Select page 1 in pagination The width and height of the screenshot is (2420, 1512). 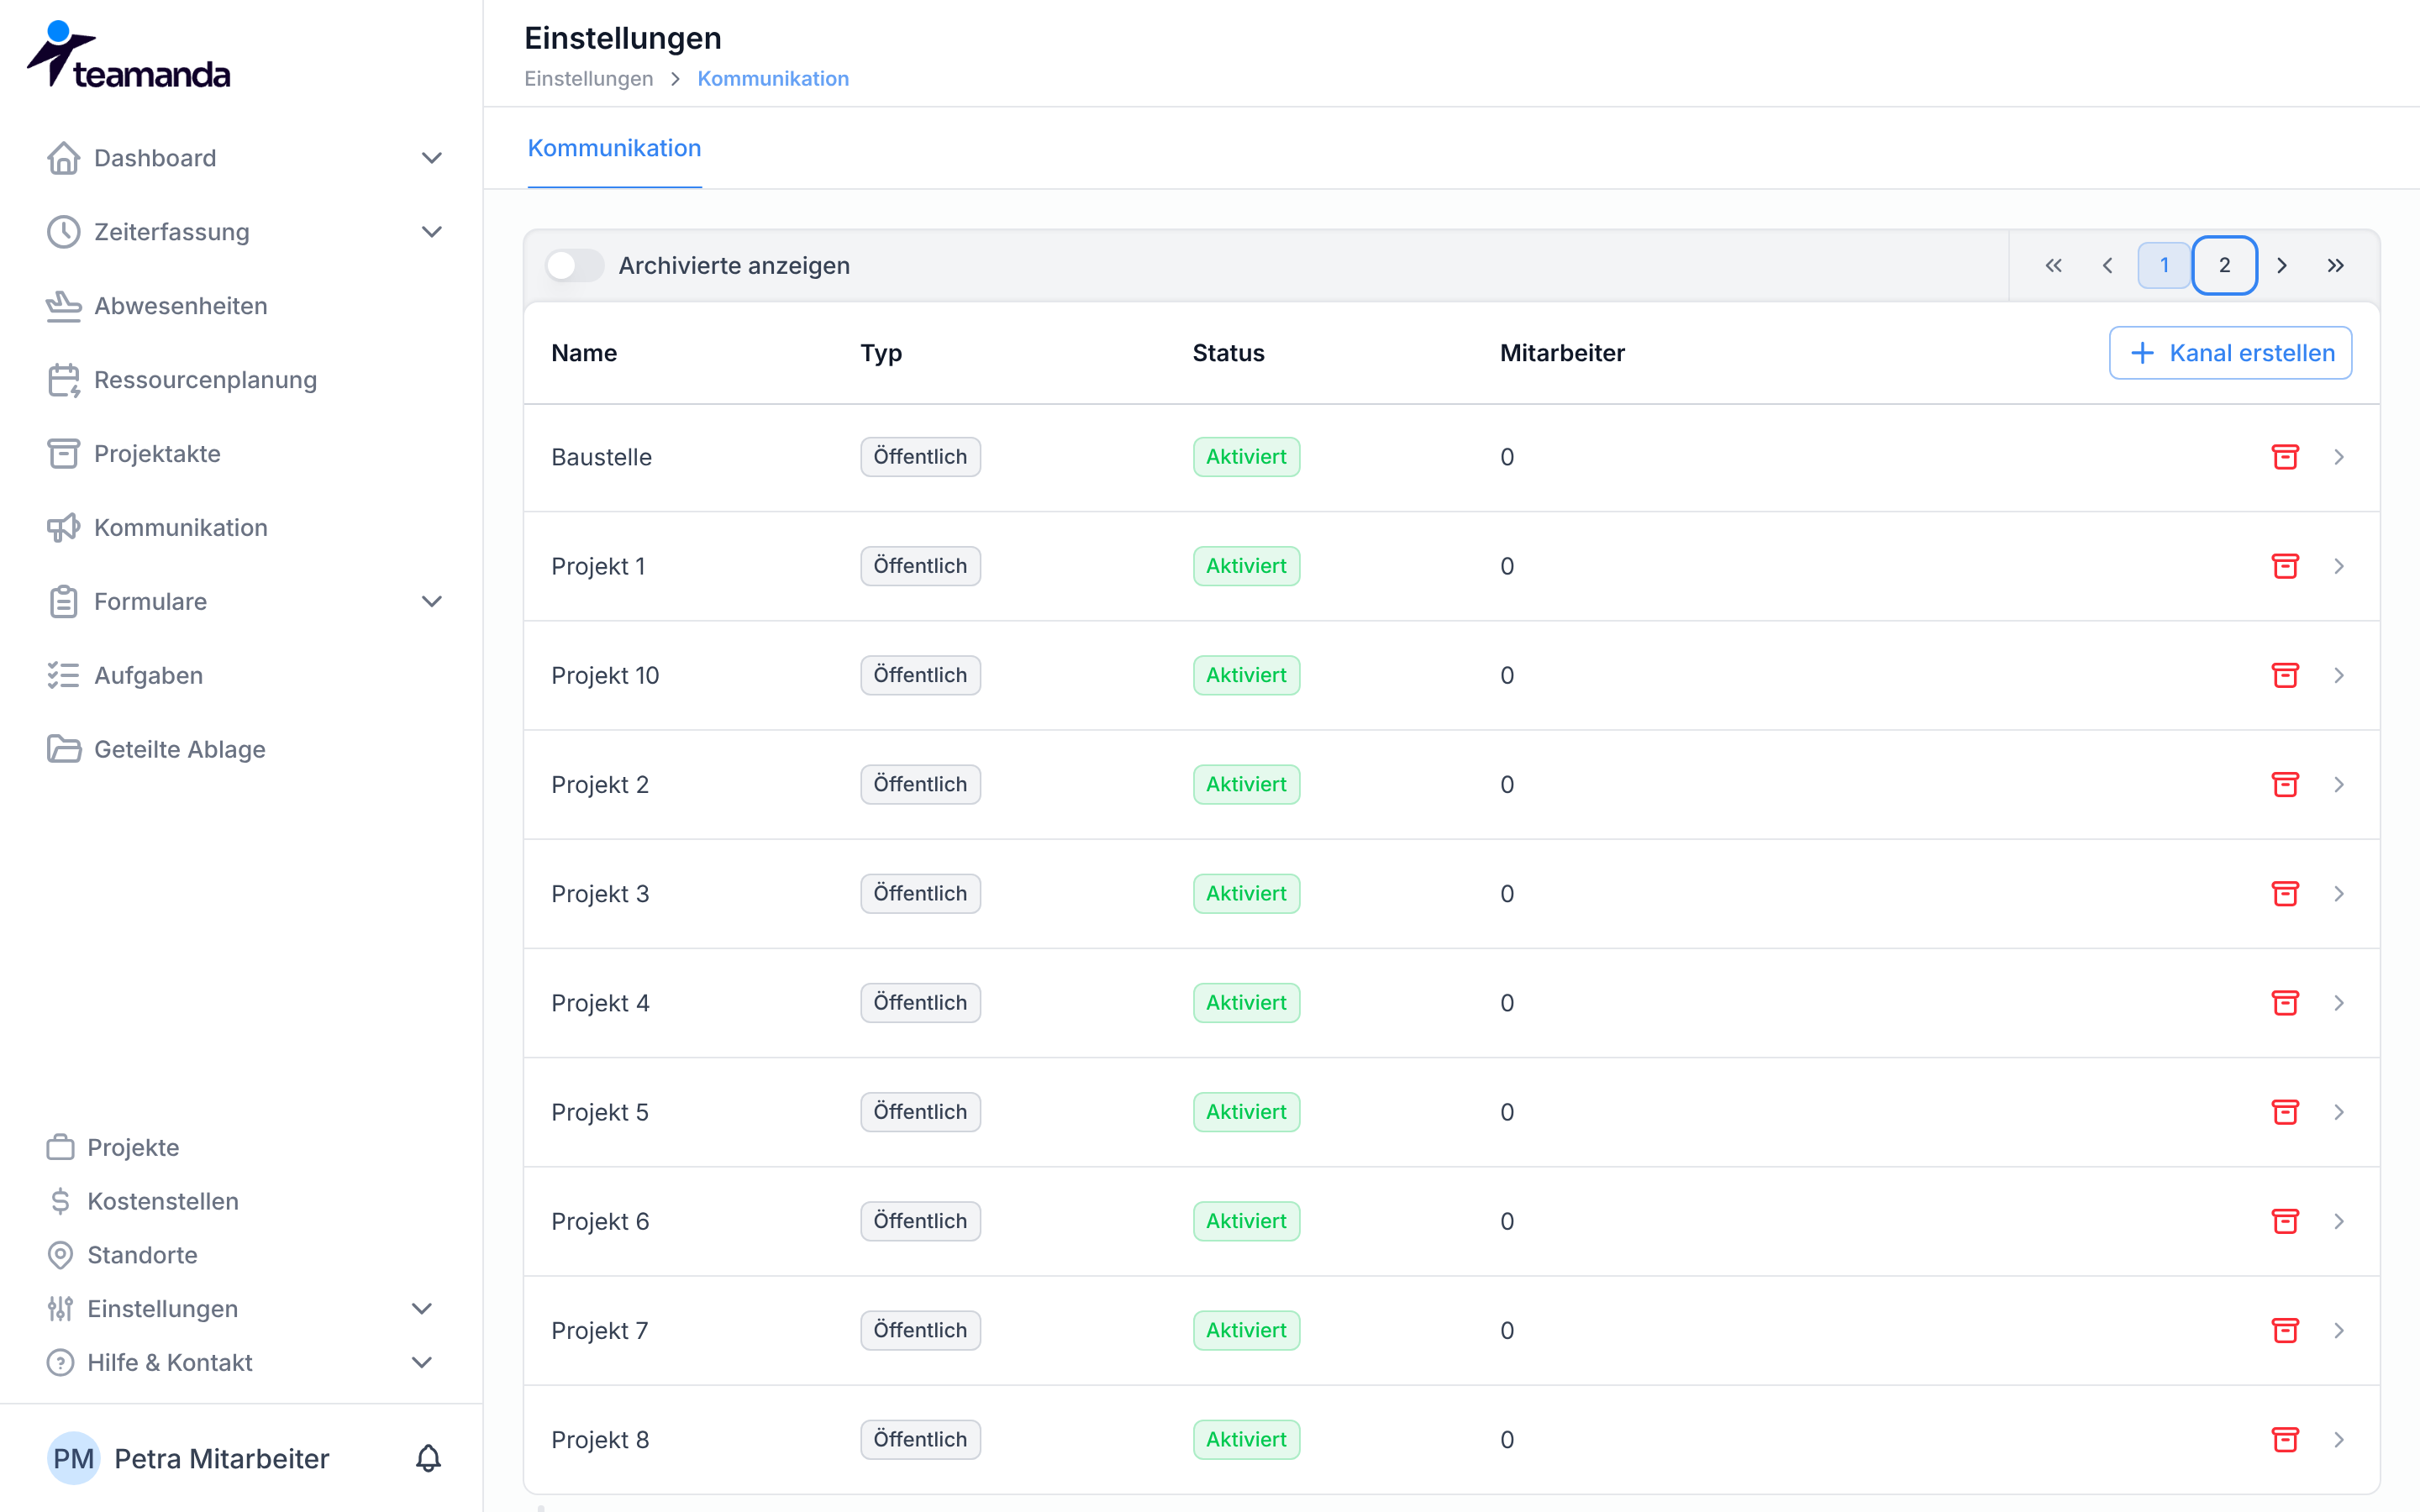point(2164,265)
